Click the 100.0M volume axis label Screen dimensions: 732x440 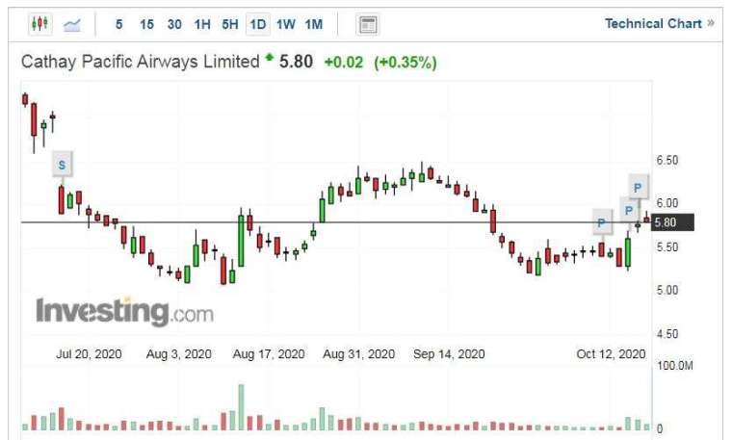click(675, 366)
